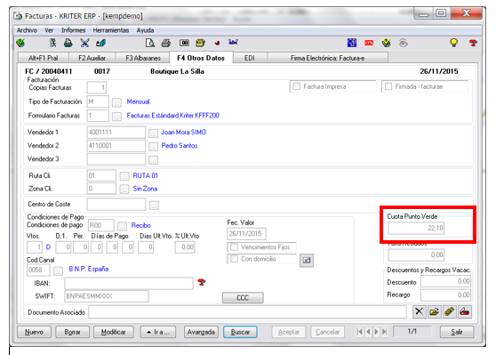
Task: Open lookup button for Vendedor 3
Action: (x=153, y=160)
